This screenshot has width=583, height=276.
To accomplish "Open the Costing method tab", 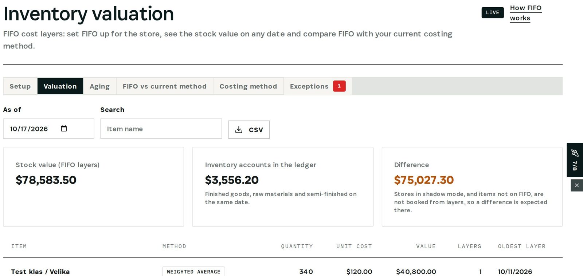I will 248,86.
